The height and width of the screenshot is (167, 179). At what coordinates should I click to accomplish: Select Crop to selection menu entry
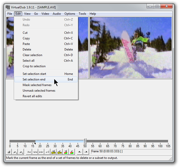(34, 66)
